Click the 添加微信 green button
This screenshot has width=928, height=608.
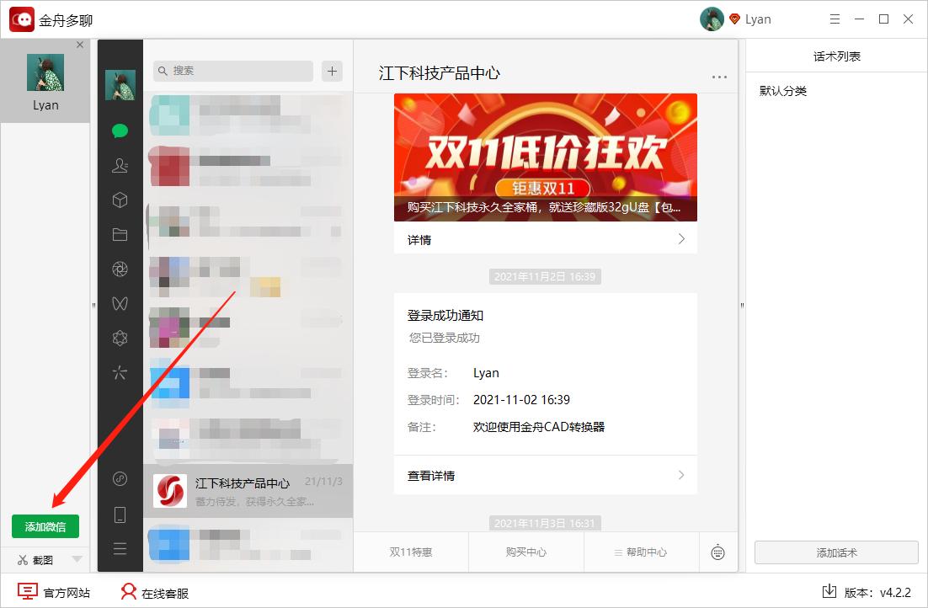tap(45, 525)
